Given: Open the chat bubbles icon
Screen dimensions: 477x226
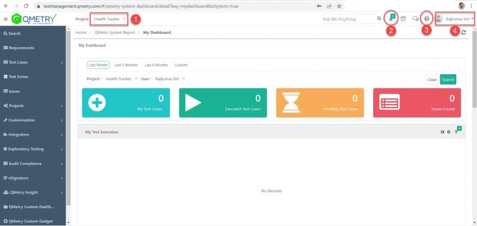Looking at the screenshot, I should (415, 19).
